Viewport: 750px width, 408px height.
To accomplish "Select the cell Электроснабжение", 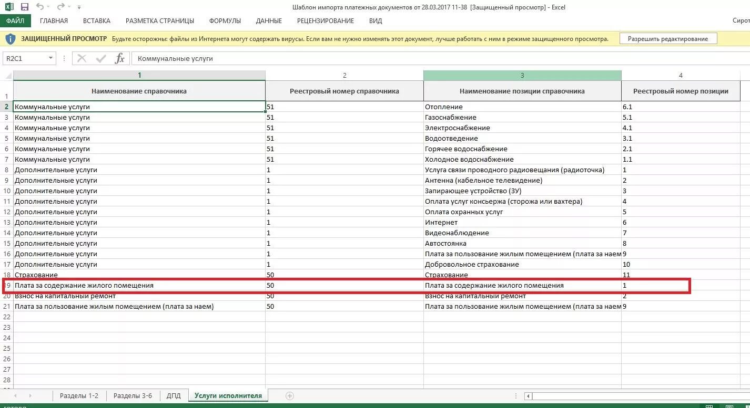I will tap(522, 128).
